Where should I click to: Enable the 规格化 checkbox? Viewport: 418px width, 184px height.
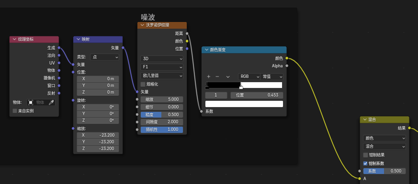tap(143, 84)
